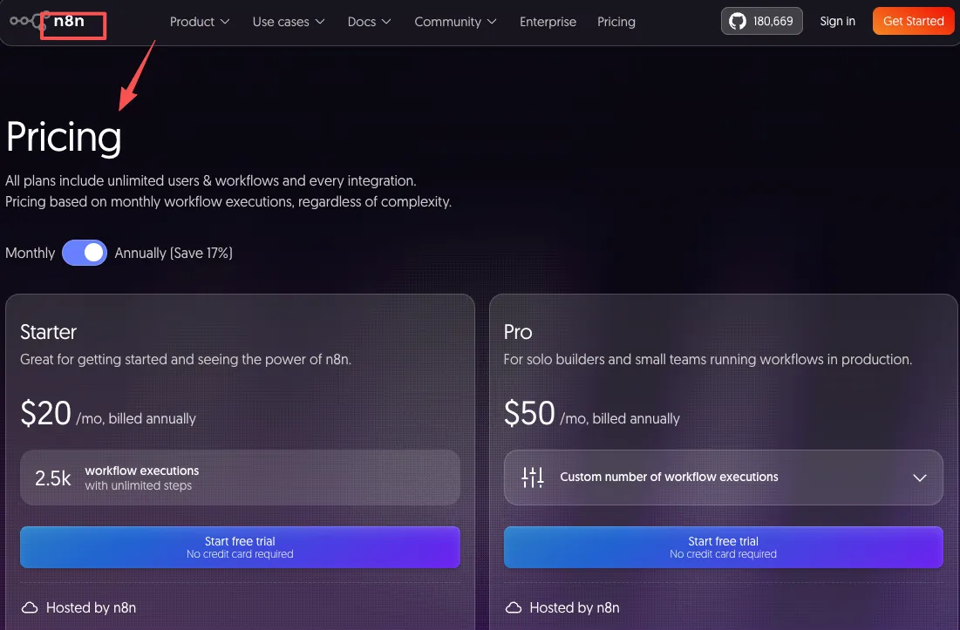Expand Custom number of workflow executions chevron

(x=920, y=478)
